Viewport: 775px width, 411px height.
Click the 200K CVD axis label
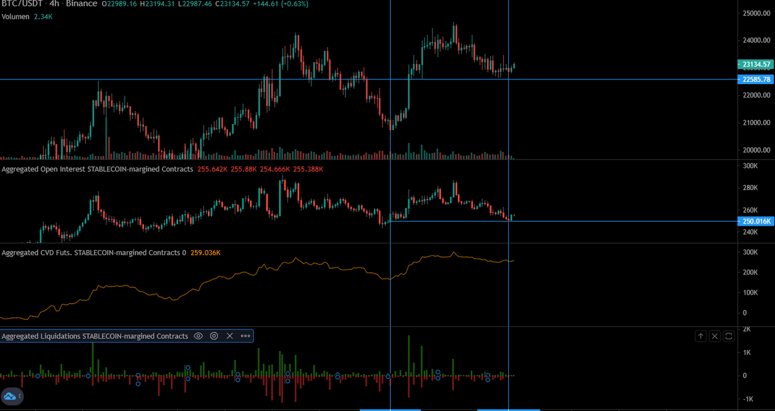coord(750,272)
